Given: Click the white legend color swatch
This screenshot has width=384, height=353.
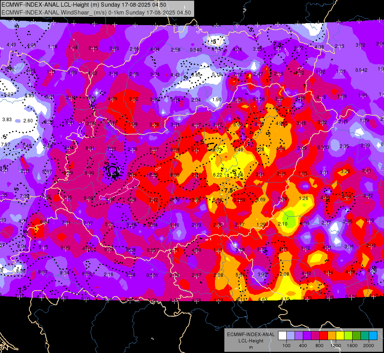Looking at the screenshot, I should pyautogui.click(x=282, y=336).
